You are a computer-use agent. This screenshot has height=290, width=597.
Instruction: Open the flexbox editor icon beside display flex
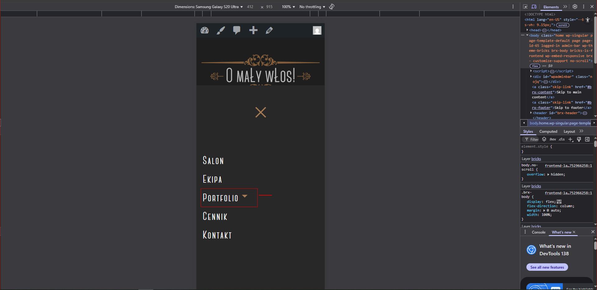coord(559,202)
